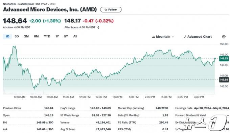This screenshot has width=230, height=133.
Task: Click the 10:30 AM axis label
Action: pyautogui.click(x=36, y=97)
